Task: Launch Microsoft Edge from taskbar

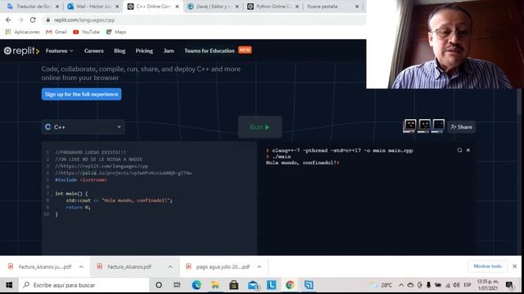Action: [196, 285]
